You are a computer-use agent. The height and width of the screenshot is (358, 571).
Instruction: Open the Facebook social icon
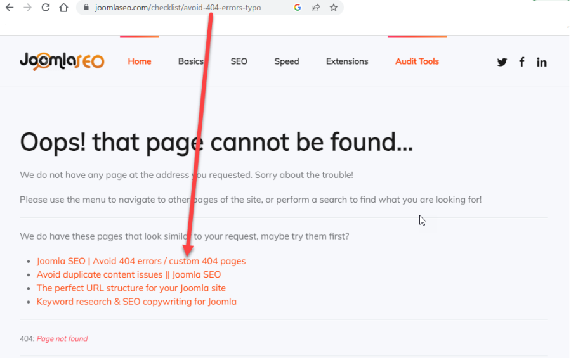click(x=522, y=62)
